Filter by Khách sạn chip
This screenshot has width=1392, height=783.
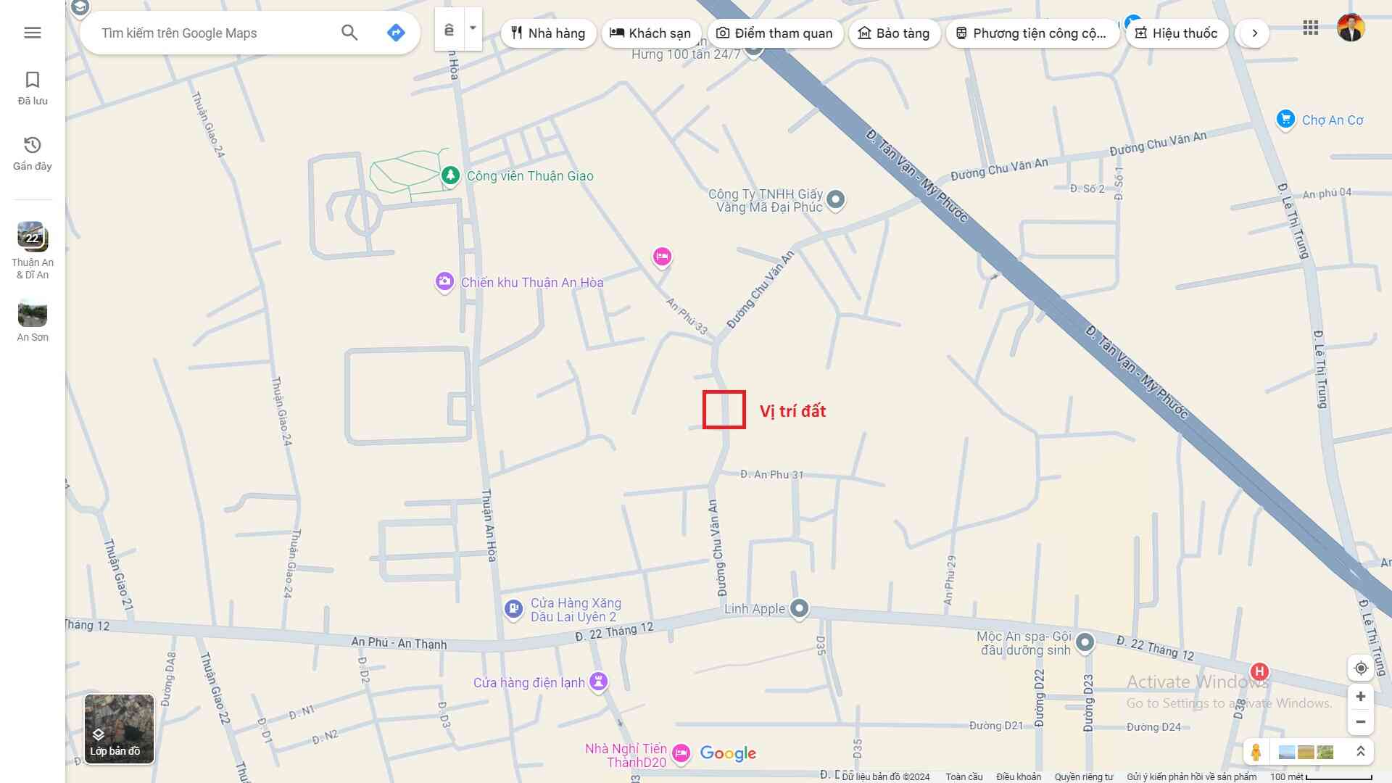point(650,33)
